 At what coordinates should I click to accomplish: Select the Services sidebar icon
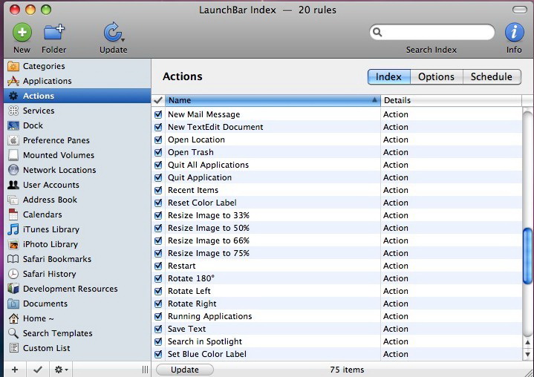pos(13,111)
